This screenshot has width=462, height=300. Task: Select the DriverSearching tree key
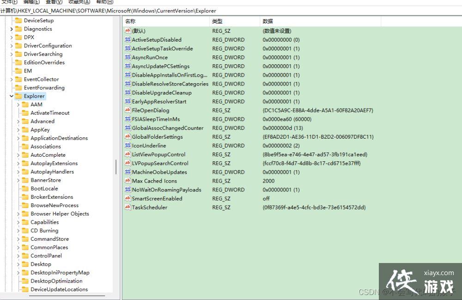(x=43, y=54)
